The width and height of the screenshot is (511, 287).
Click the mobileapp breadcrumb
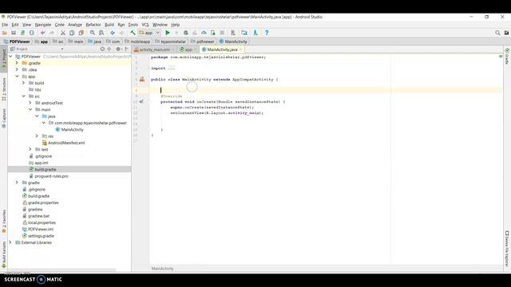[138, 41]
